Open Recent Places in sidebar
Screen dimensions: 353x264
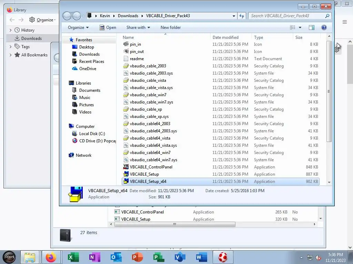point(91,61)
